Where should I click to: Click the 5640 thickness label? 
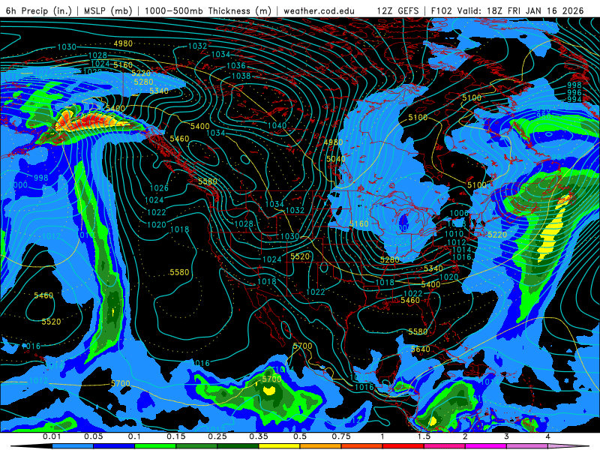pyautogui.click(x=420, y=349)
